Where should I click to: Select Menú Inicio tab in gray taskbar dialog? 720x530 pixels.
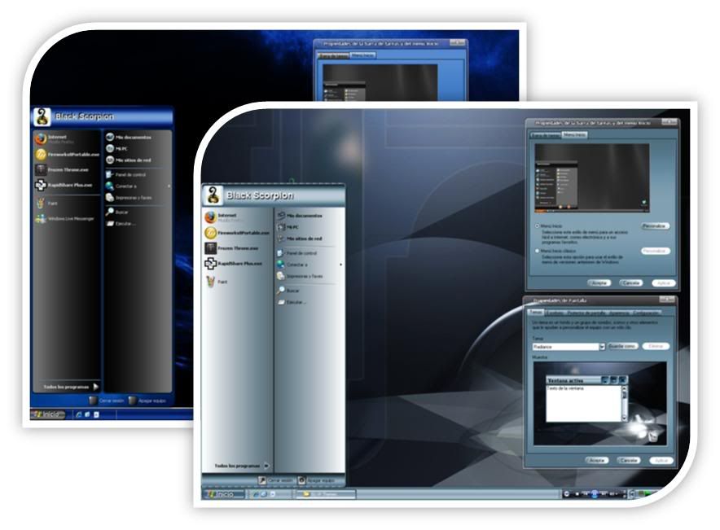(x=574, y=134)
